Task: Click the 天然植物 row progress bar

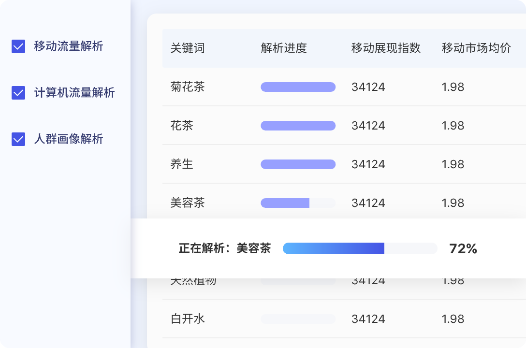Action: tap(298, 280)
